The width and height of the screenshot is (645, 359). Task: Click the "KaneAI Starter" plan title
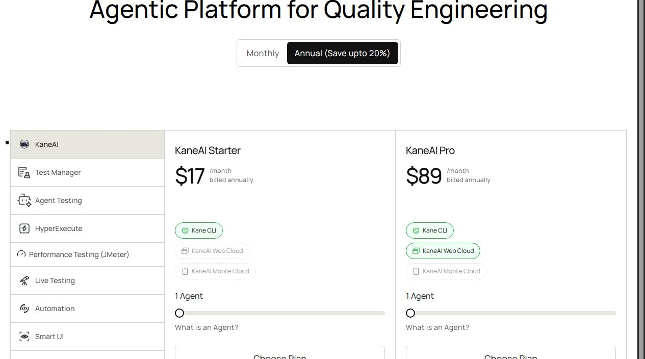tap(208, 150)
